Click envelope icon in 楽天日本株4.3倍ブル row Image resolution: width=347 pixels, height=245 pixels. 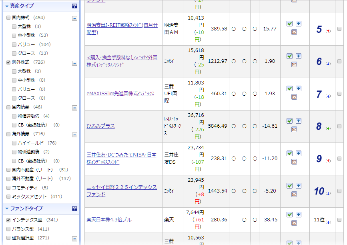(294, 223)
